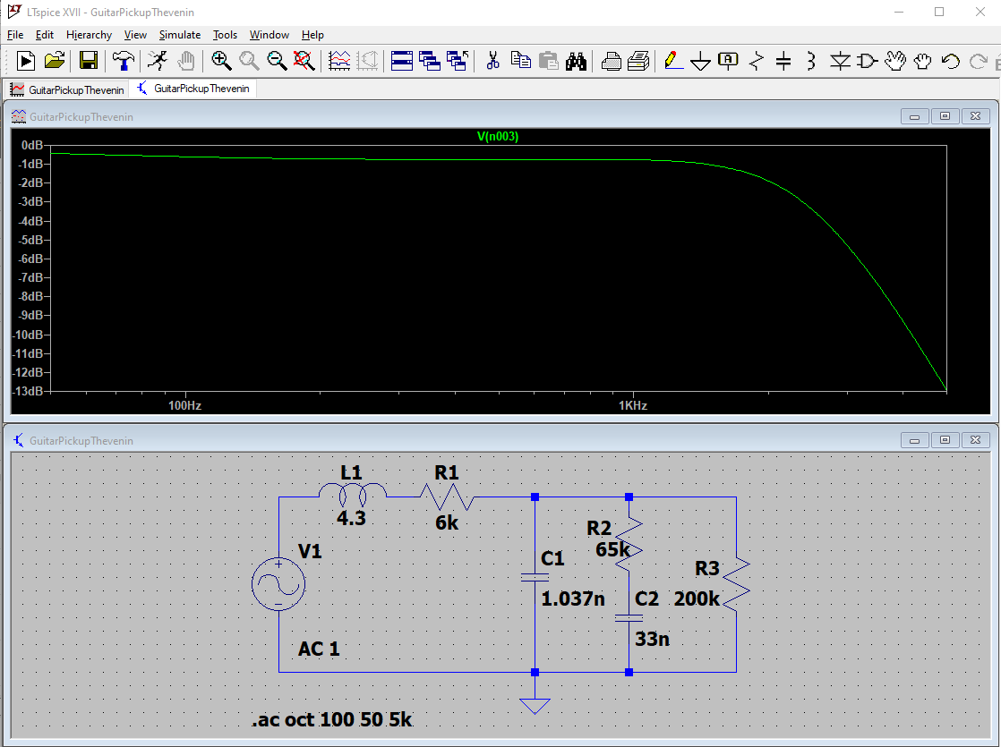The width and height of the screenshot is (1001, 747).
Task: Click the Tile Windows icon
Action: [402, 61]
